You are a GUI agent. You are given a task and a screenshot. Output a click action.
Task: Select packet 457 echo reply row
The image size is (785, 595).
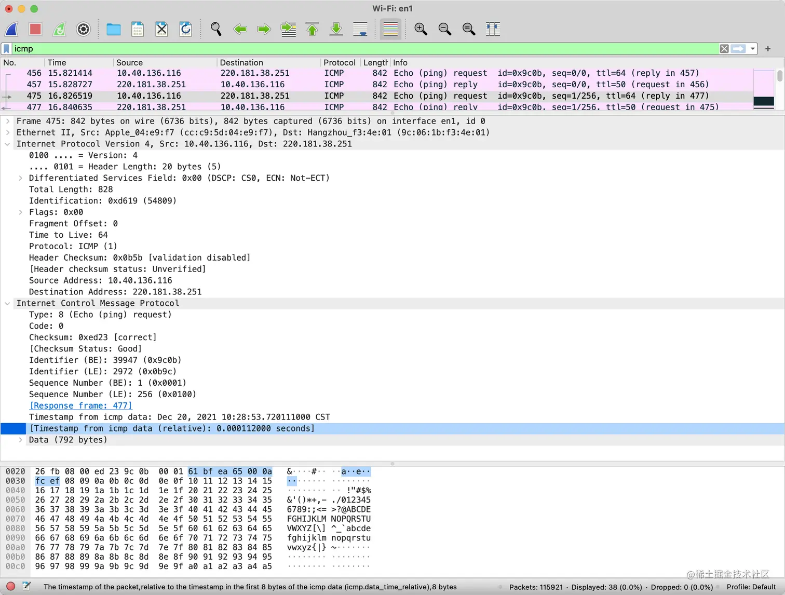pyautogui.click(x=377, y=85)
